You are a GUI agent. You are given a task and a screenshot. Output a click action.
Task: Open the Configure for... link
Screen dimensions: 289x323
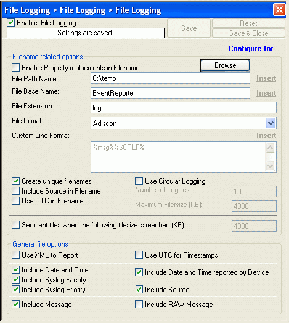(x=254, y=49)
